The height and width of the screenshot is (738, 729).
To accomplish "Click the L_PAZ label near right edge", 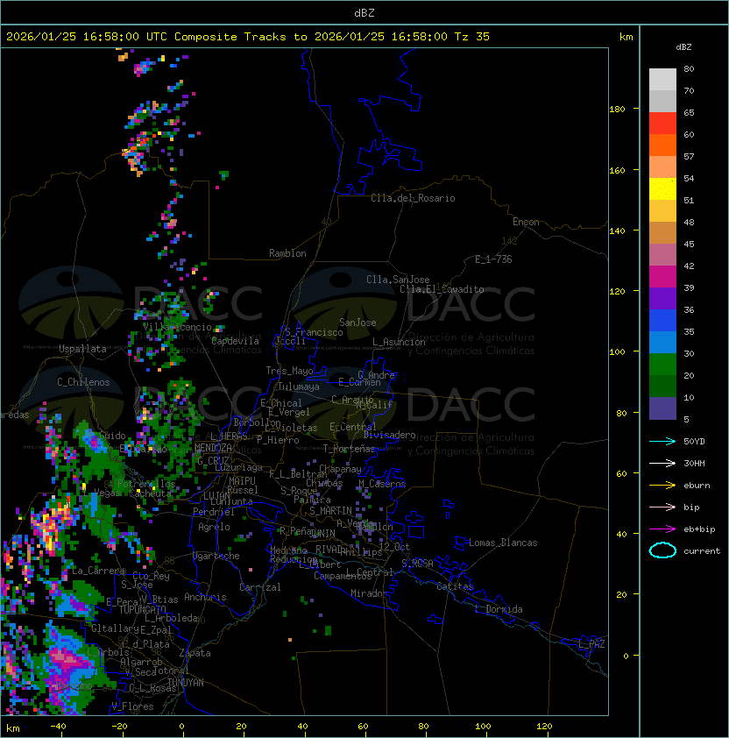I will pyautogui.click(x=592, y=644).
